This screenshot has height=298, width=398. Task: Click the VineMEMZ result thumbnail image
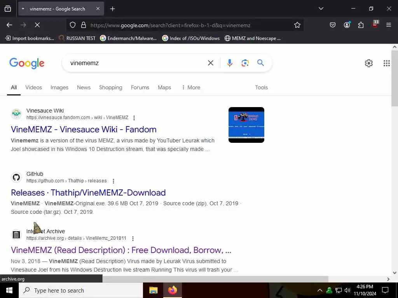coord(246,125)
